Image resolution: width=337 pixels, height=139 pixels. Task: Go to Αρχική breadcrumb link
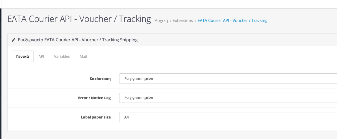click(x=161, y=21)
